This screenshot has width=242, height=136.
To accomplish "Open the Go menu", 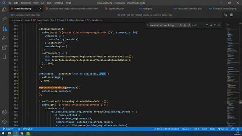I will tap(43, 3).
